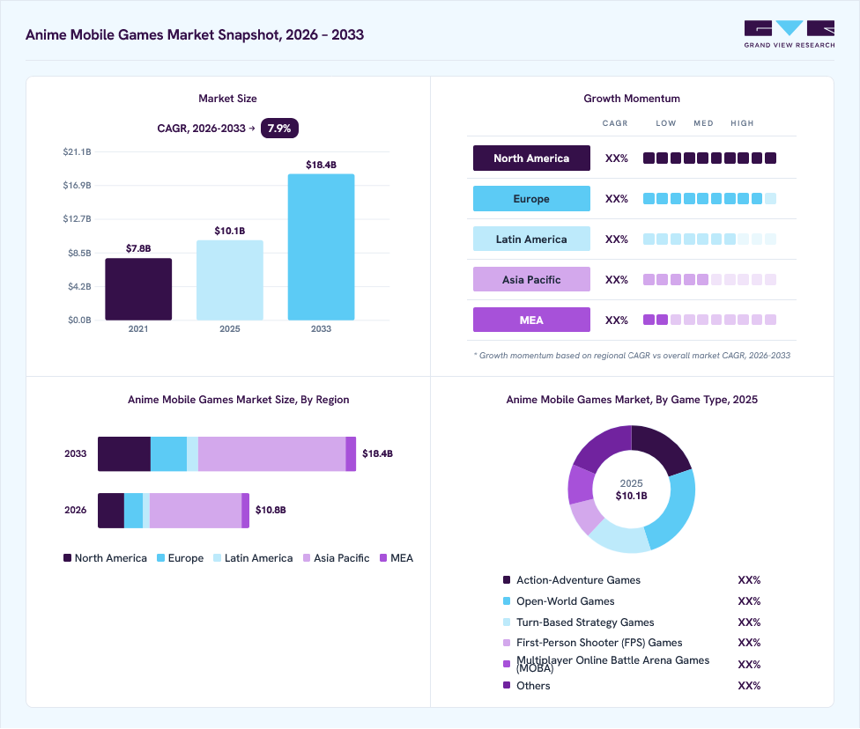Click Turn-Based Strategy Games legend swatch
The image size is (860, 729).
[x=507, y=622]
